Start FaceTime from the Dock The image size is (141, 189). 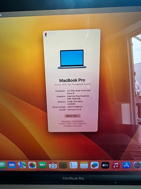(43, 165)
